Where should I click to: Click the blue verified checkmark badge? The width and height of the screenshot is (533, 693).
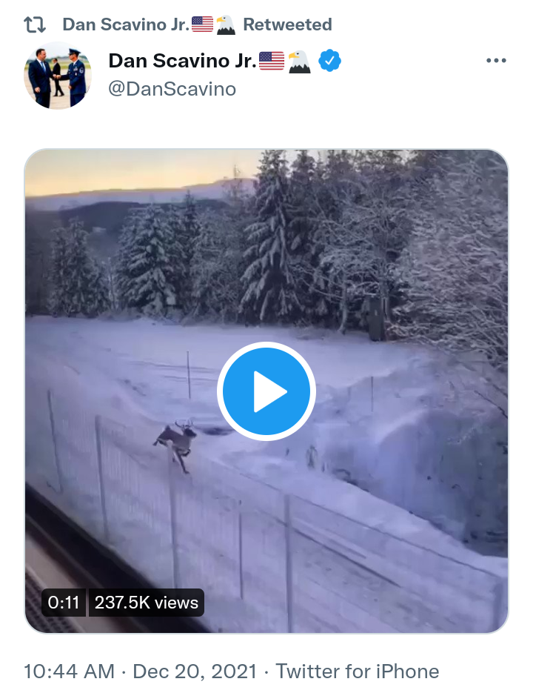[x=330, y=61]
